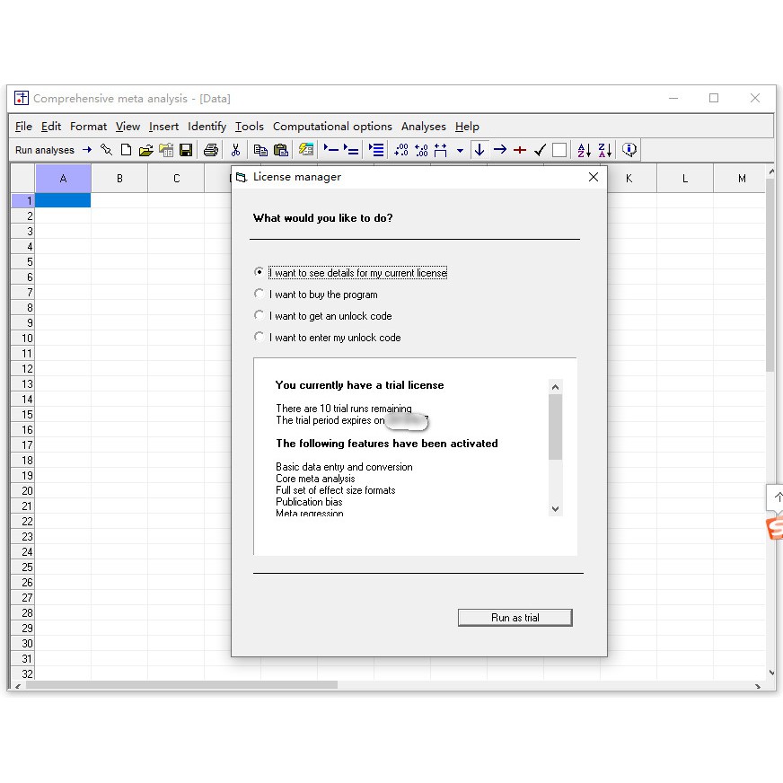This screenshot has width=783, height=783.
Task: Close the License manager dialog
Action: 593,177
